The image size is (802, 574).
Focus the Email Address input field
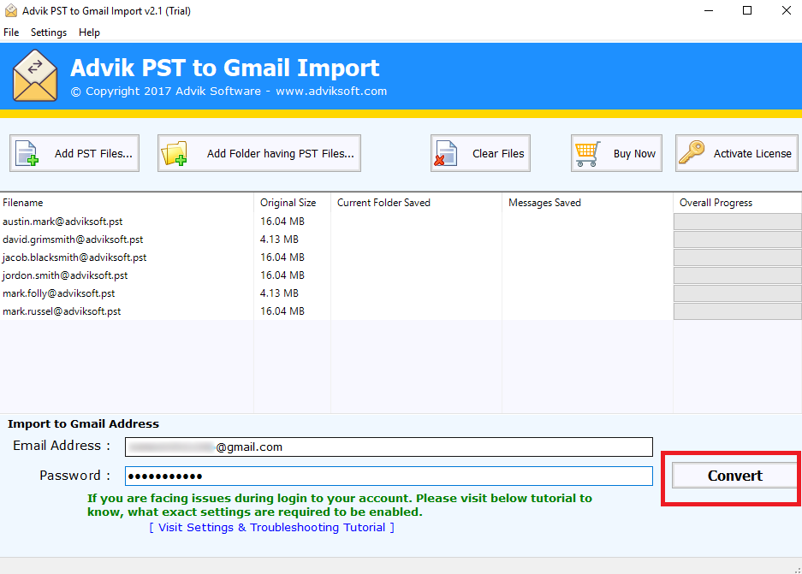[x=389, y=447]
